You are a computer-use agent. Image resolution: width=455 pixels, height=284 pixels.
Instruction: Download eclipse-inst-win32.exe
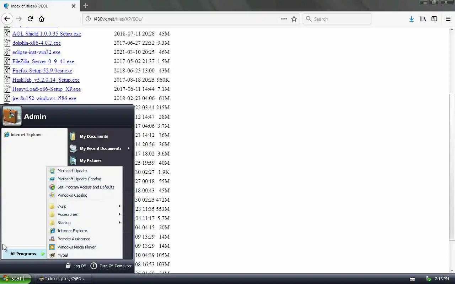click(x=36, y=52)
